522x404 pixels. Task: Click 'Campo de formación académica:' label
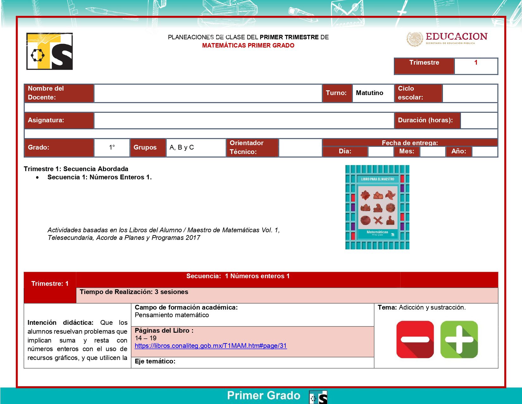tap(186, 307)
